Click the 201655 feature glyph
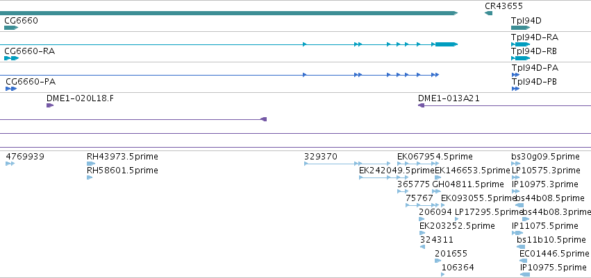 click(x=438, y=261)
